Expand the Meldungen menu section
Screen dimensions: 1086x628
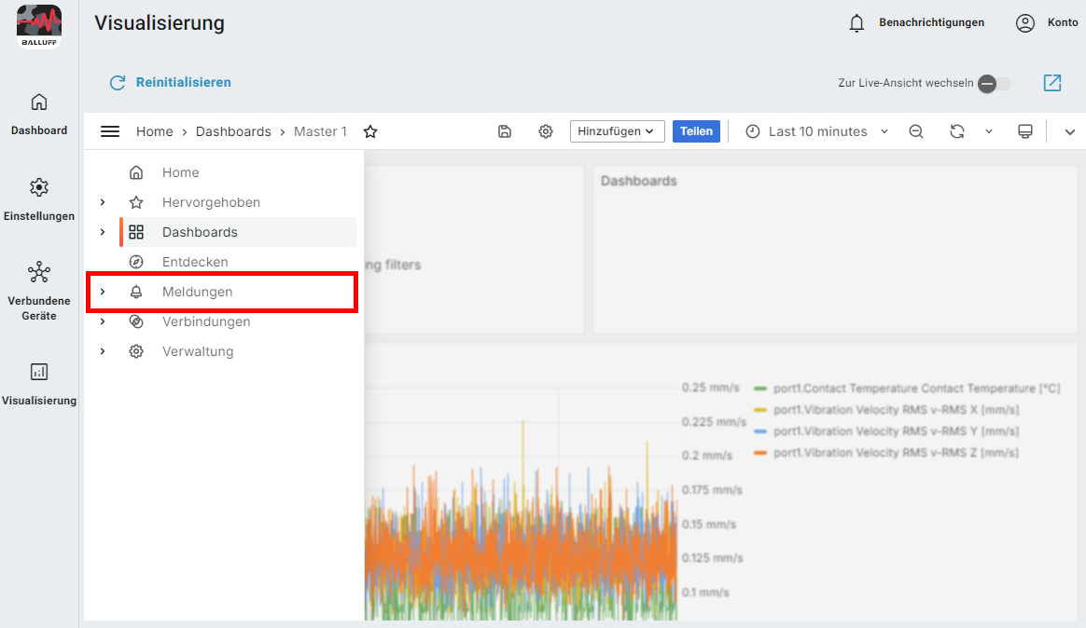(x=103, y=292)
